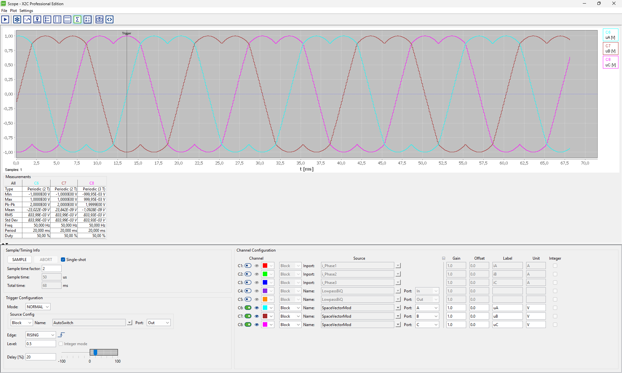Open the Settings menu

pyautogui.click(x=26, y=11)
